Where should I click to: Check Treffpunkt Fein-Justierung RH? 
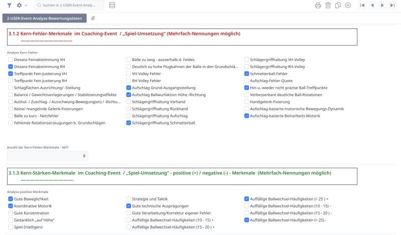tap(11, 80)
